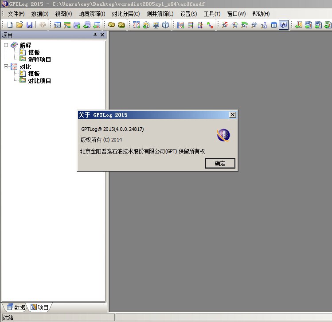Click the table with pencil edit icon

coord(57,25)
